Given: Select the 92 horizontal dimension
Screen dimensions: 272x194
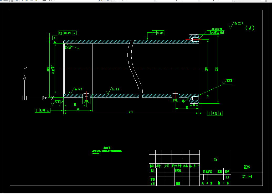Looking at the screenshot, I should pos(78,109).
